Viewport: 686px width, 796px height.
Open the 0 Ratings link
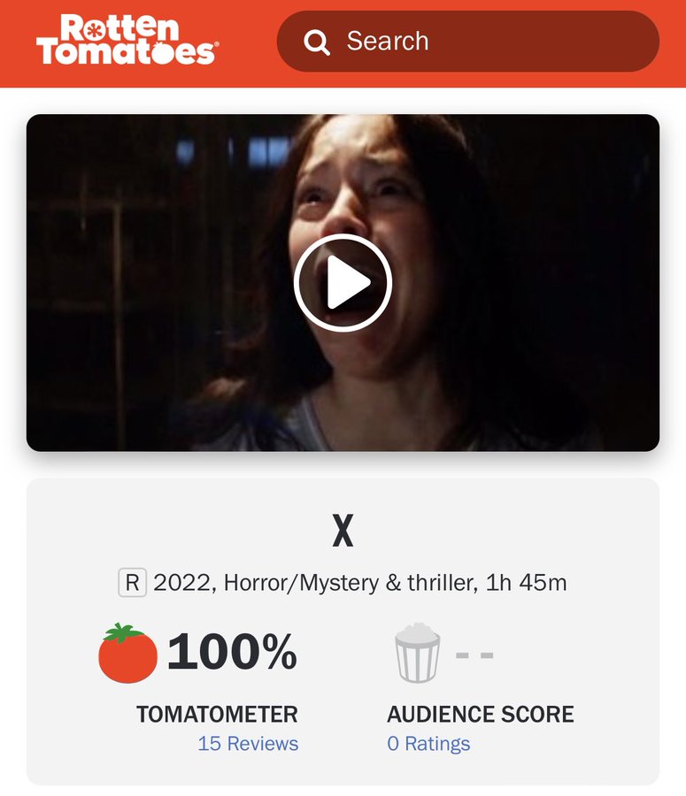[x=428, y=743]
